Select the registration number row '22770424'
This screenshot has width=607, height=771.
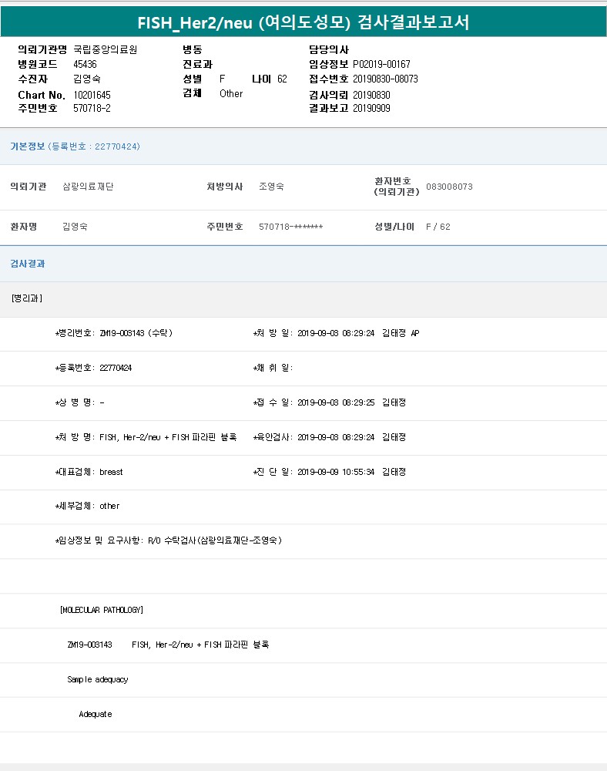[116, 368]
